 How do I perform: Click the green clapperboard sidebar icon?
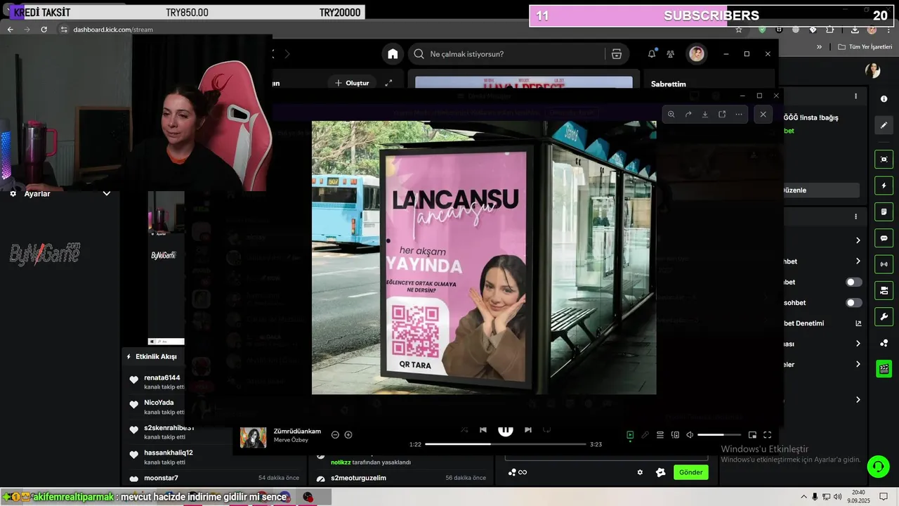coord(884,369)
